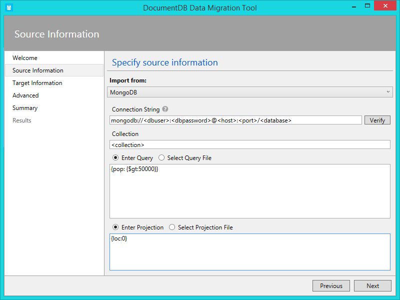The width and height of the screenshot is (400, 300).
Task: Click the app icon in title bar
Action: pyautogui.click(x=8, y=7)
